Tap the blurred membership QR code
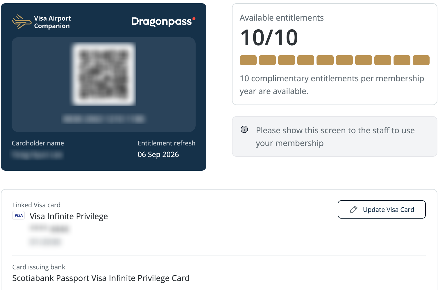Screen dimensions: 438x290 pyautogui.click(x=104, y=74)
